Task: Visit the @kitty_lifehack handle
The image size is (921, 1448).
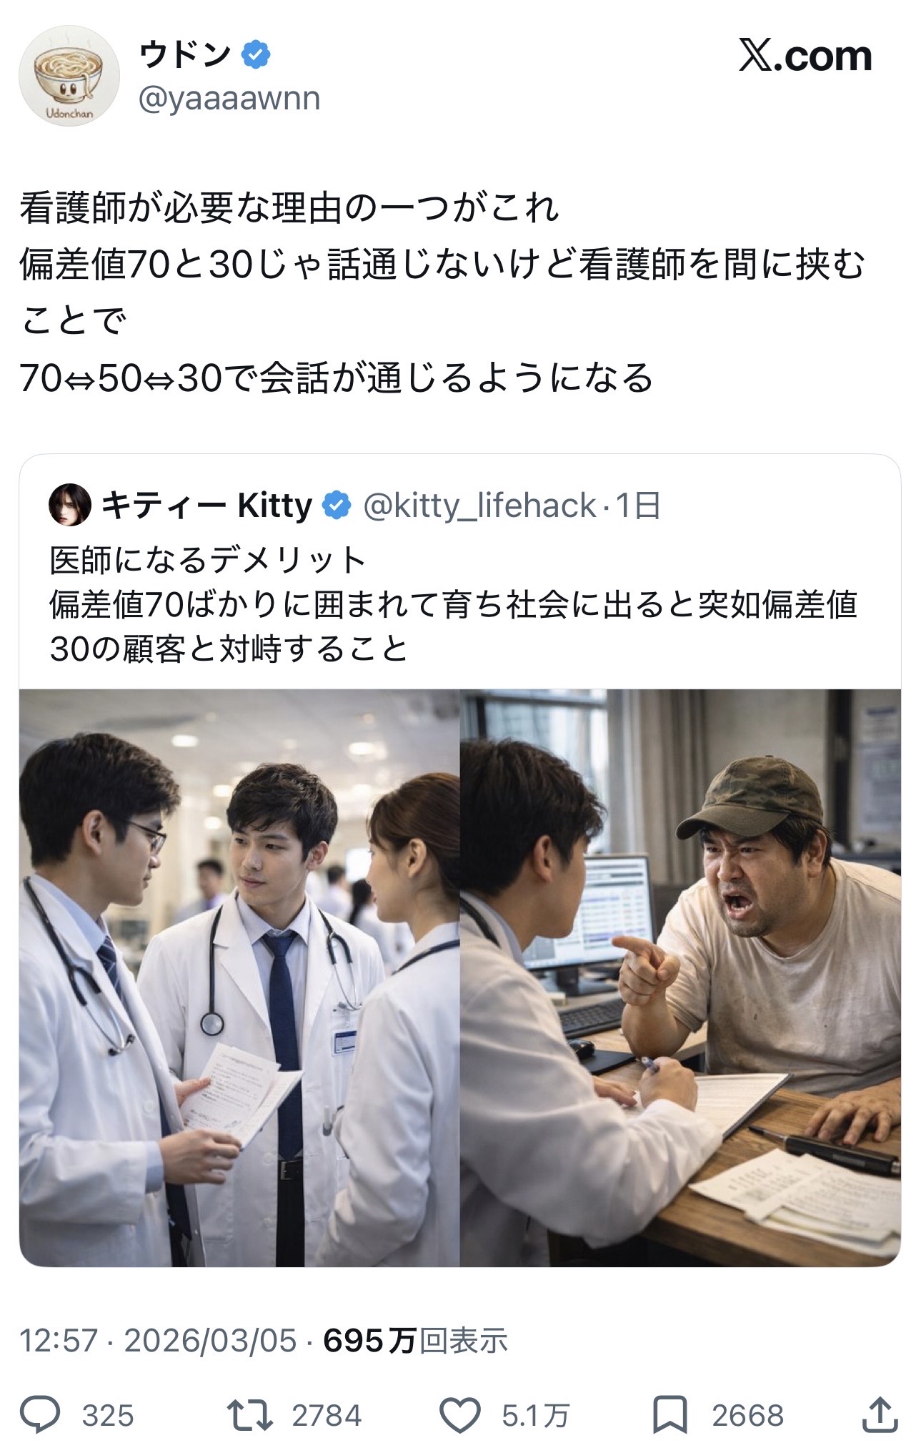Action: [x=479, y=506]
